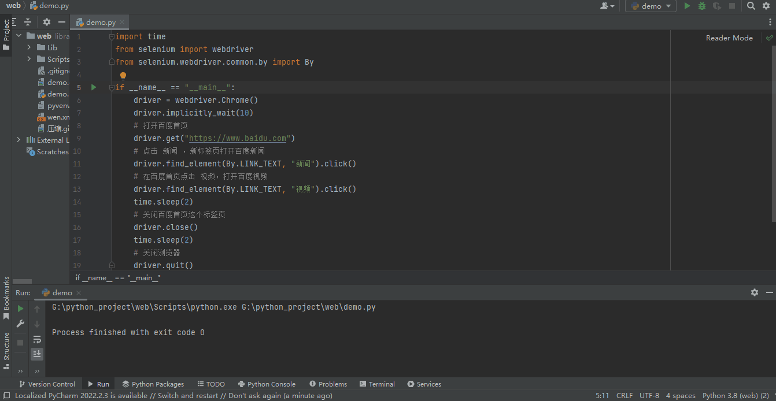Viewport: 776px width, 401px height.
Task: Toggle soft-wrap in Run console
Action: point(37,339)
